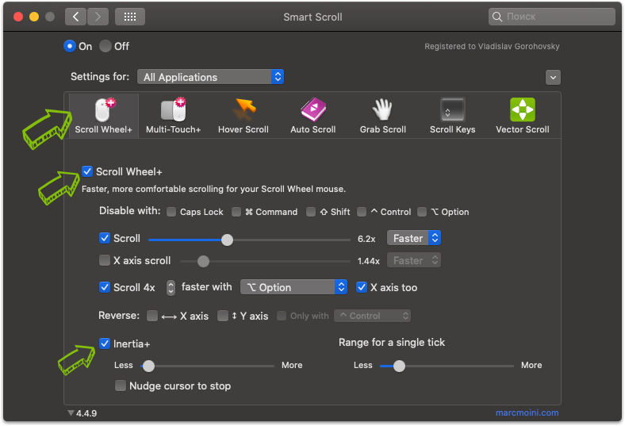This screenshot has width=625, height=426.
Task: Open the Scroll Wheel+ tab icon
Action: coord(105,109)
